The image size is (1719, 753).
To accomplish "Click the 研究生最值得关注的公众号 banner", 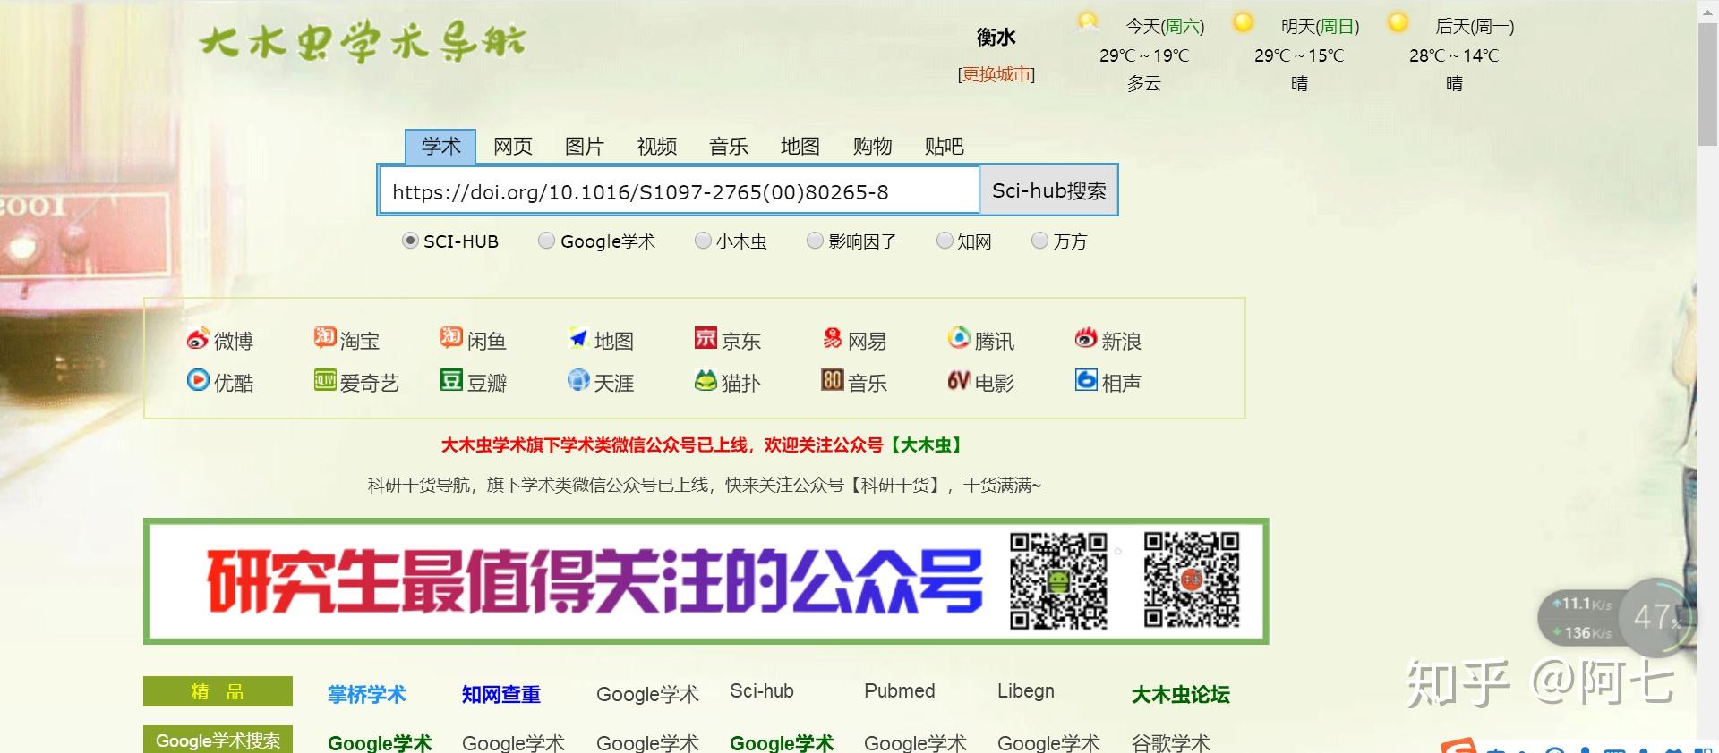I will [706, 581].
